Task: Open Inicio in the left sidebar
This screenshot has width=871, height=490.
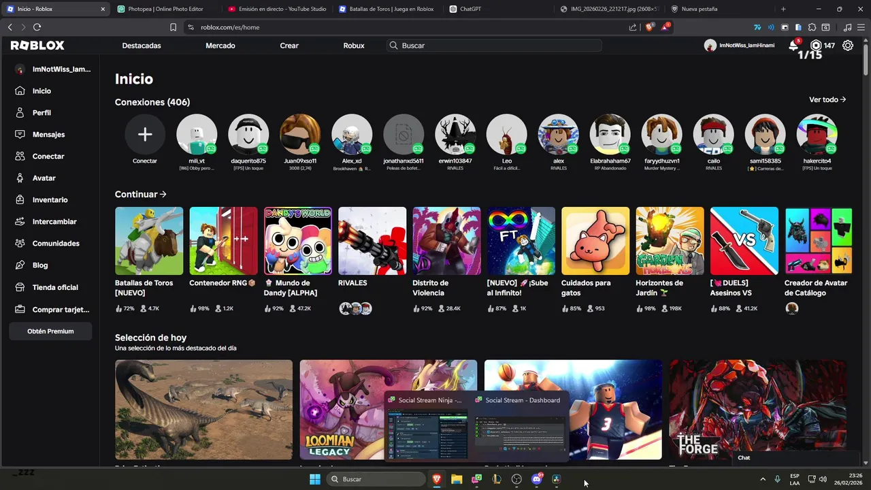Action: pos(42,91)
